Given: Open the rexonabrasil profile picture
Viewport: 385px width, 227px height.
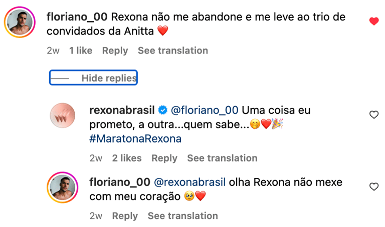Looking at the screenshot, I should click(63, 115).
